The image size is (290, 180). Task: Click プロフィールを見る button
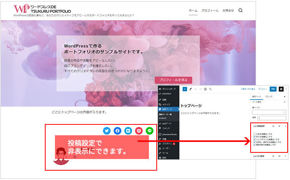(x=173, y=80)
